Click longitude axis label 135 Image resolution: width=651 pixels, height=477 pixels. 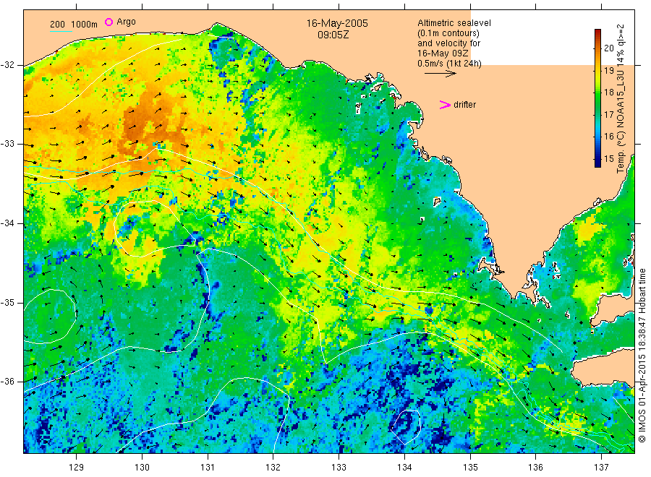pyautogui.click(x=470, y=467)
